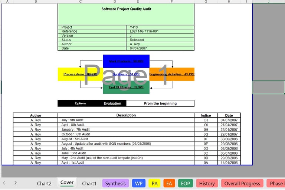Select date 27/04/2007 cell

pos(229,125)
